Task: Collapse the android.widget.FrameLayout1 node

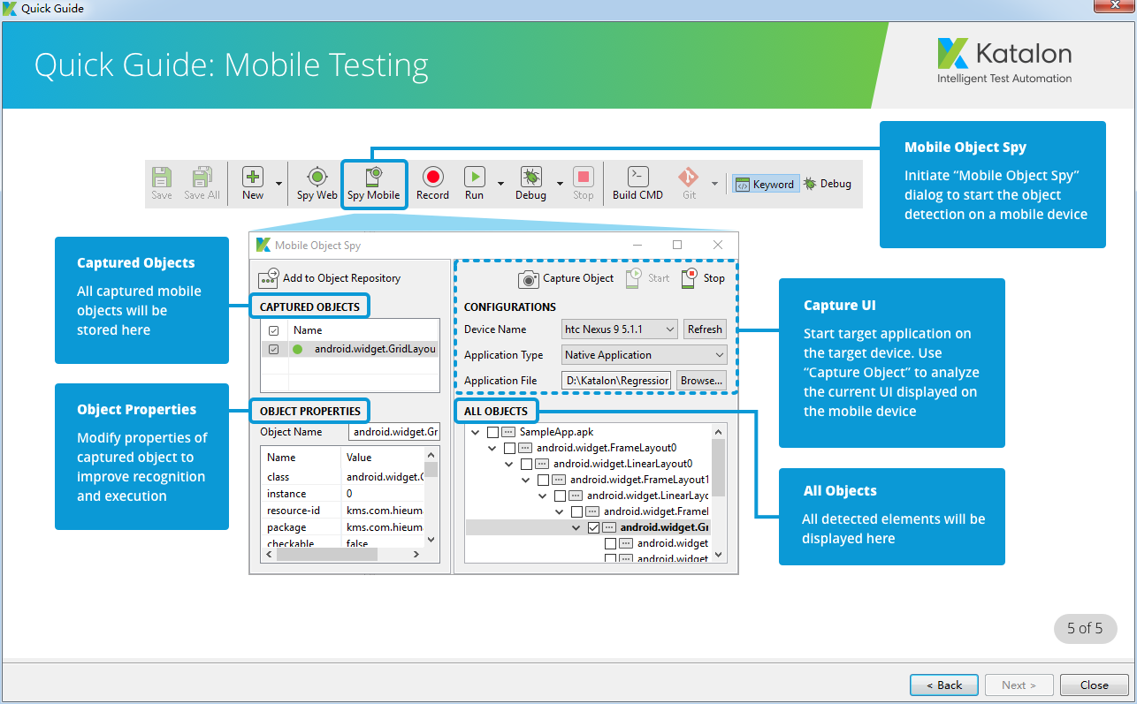Action: [x=527, y=480]
